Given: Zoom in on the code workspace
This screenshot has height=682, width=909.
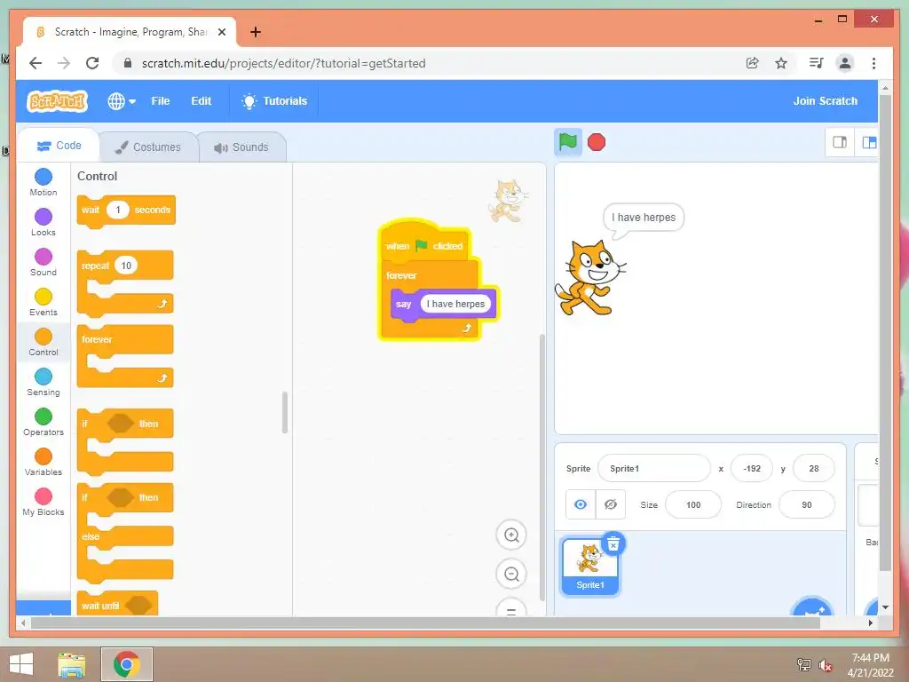Looking at the screenshot, I should click(x=511, y=535).
